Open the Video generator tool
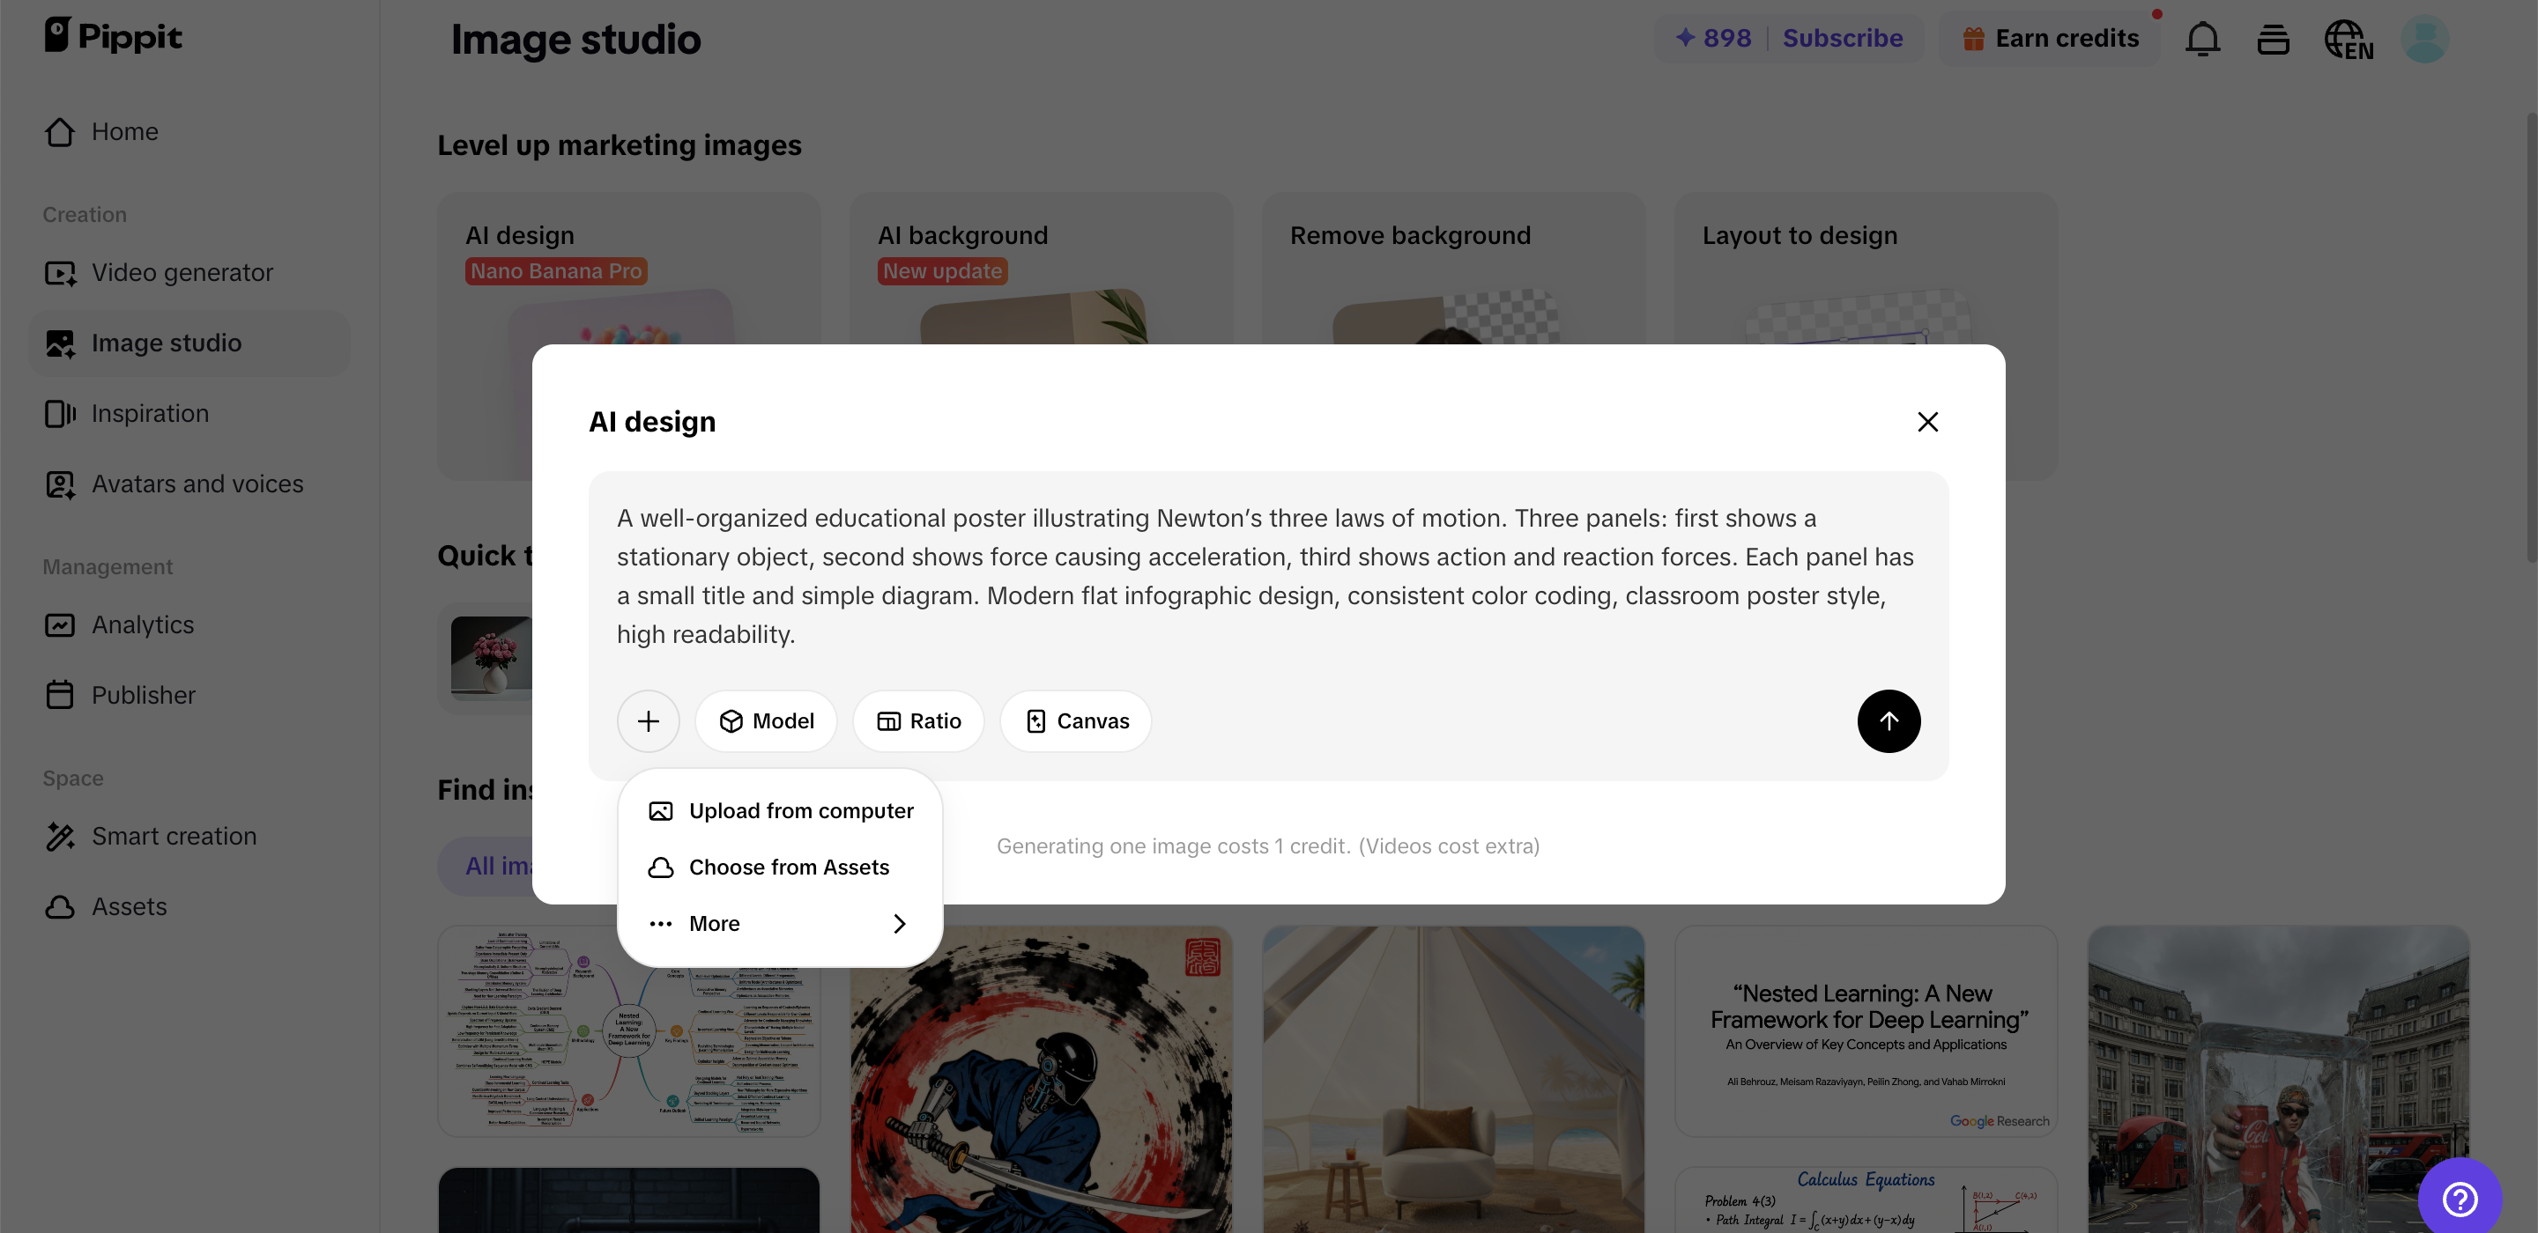 pos(182,272)
